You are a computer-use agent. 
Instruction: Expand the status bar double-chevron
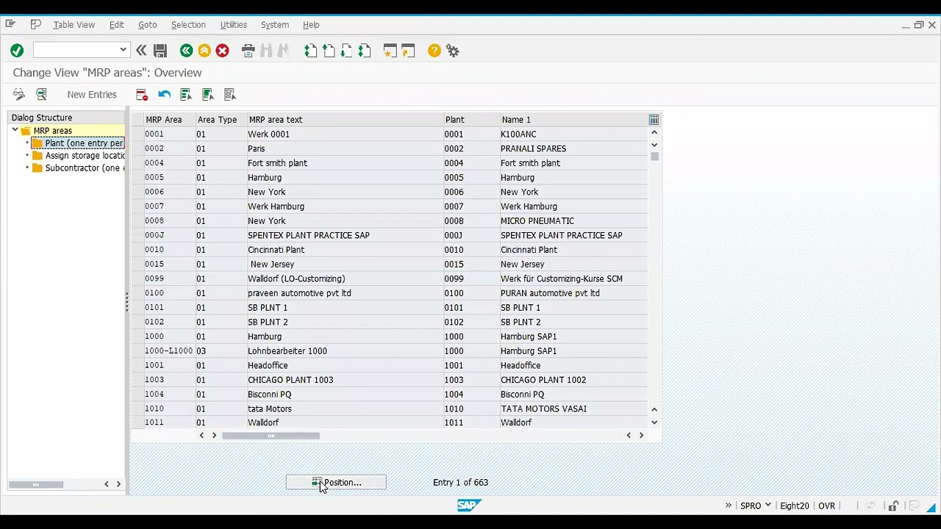click(729, 505)
